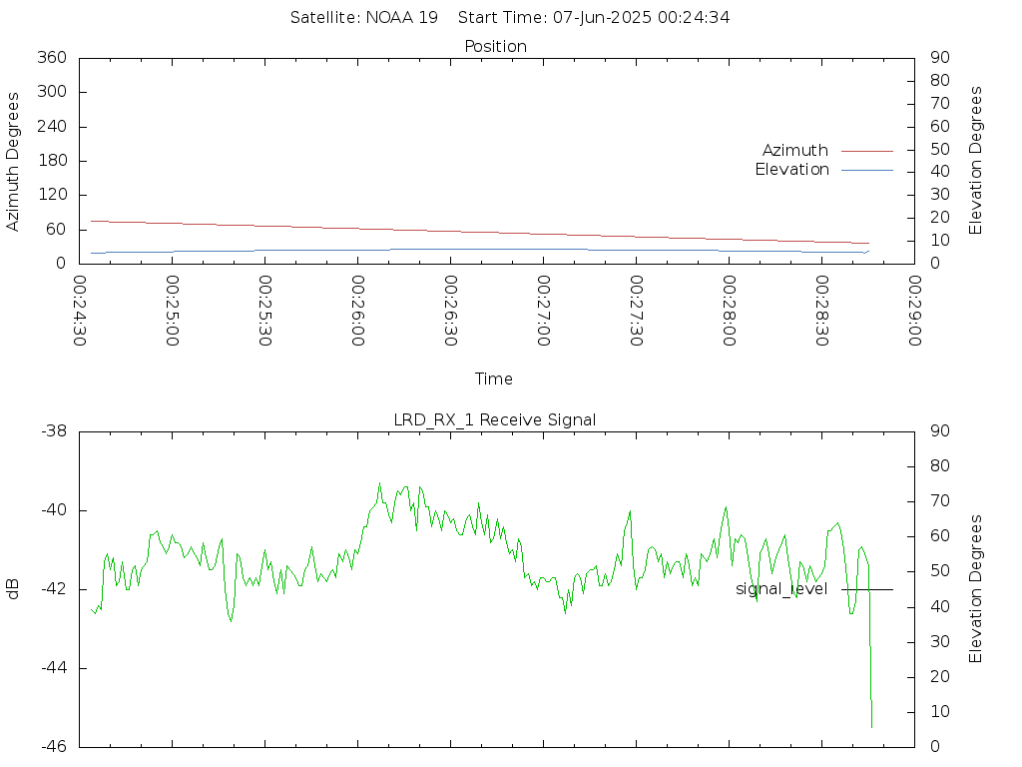Click the signal peak near 00:26:05
This screenshot has width=1022, height=767.
[379, 484]
